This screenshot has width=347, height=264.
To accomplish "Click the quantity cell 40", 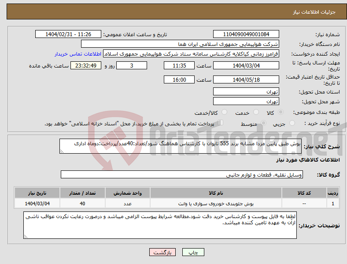I will tap(82, 204).
